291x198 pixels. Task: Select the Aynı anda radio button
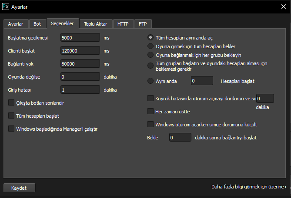point(151,81)
